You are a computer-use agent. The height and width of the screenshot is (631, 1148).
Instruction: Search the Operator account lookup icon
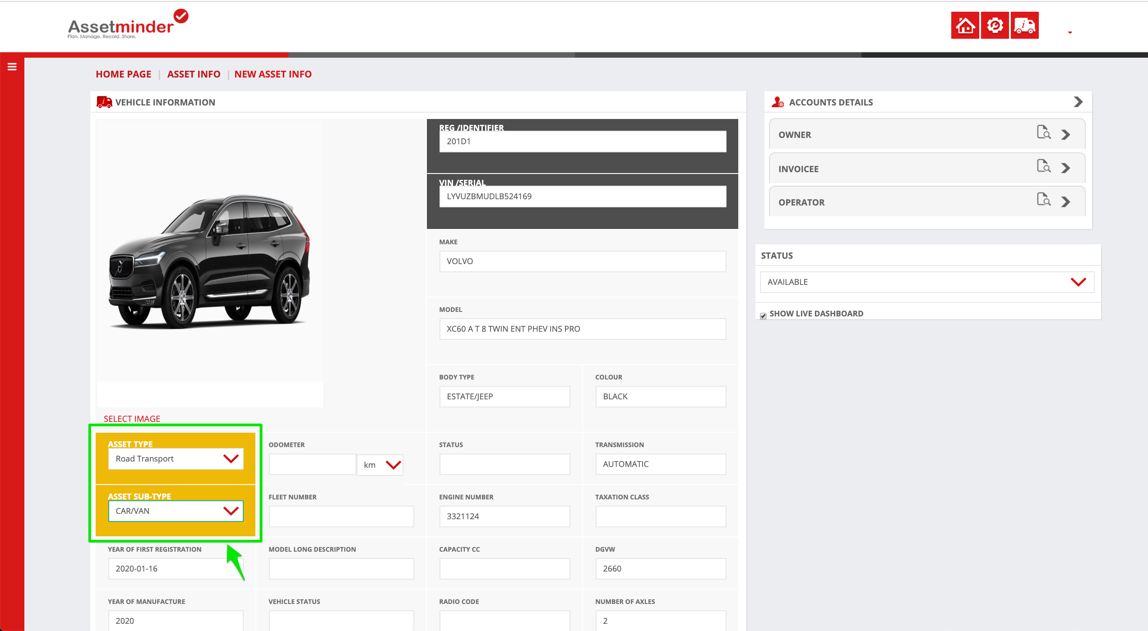[1043, 200]
